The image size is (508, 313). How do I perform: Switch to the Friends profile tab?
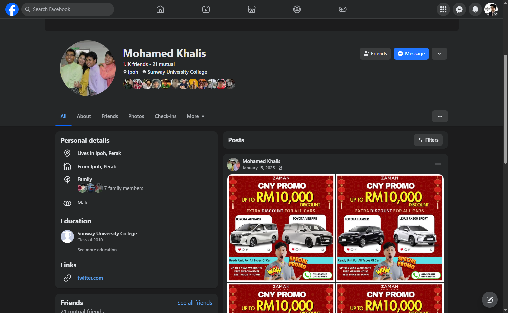(x=110, y=116)
